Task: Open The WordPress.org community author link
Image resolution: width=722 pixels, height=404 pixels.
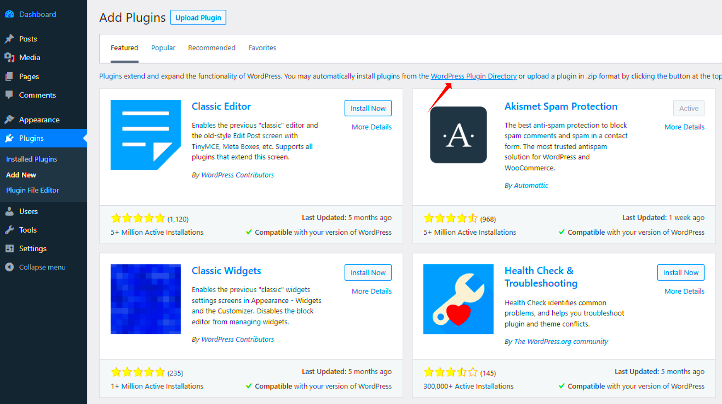Action: click(x=561, y=342)
